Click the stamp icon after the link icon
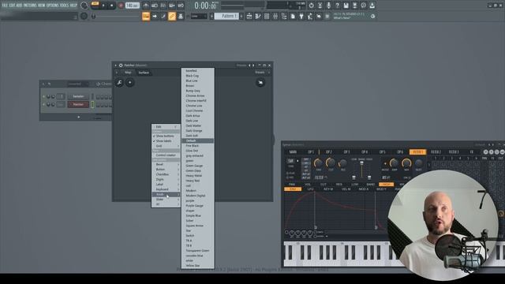The image size is (505, 284). point(181,17)
